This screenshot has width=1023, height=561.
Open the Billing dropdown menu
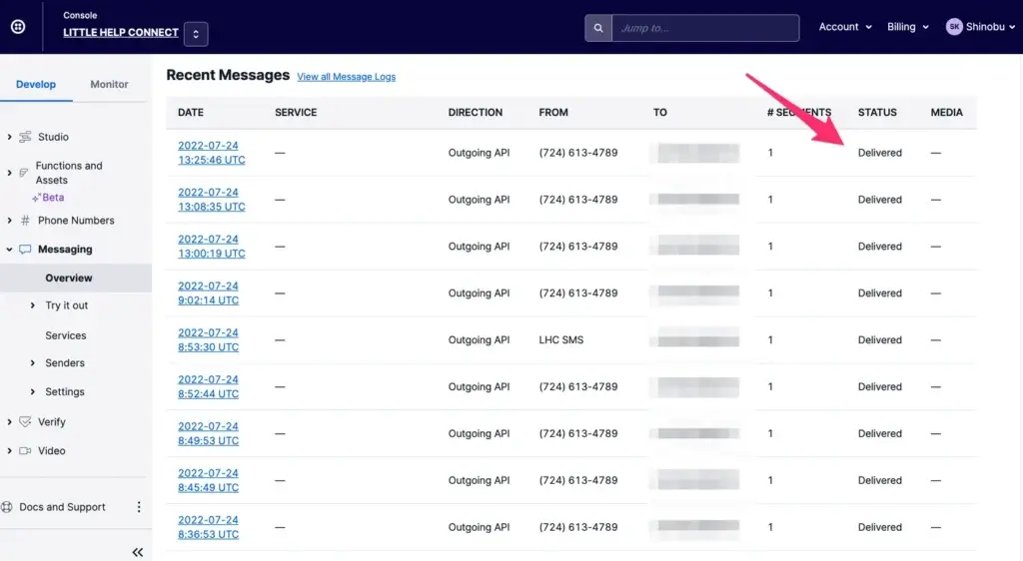(908, 27)
